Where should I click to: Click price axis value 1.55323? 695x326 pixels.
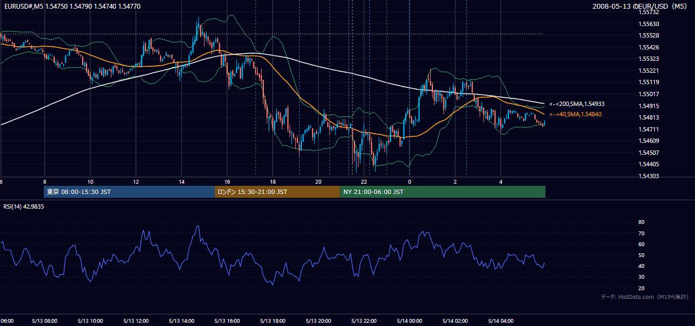point(649,59)
